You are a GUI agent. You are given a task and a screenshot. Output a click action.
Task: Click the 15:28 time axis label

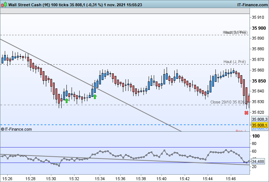pyautogui.click(x=30, y=179)
